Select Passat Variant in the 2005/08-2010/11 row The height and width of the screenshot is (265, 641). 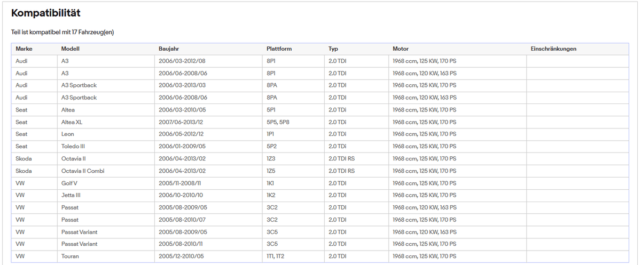80,244
